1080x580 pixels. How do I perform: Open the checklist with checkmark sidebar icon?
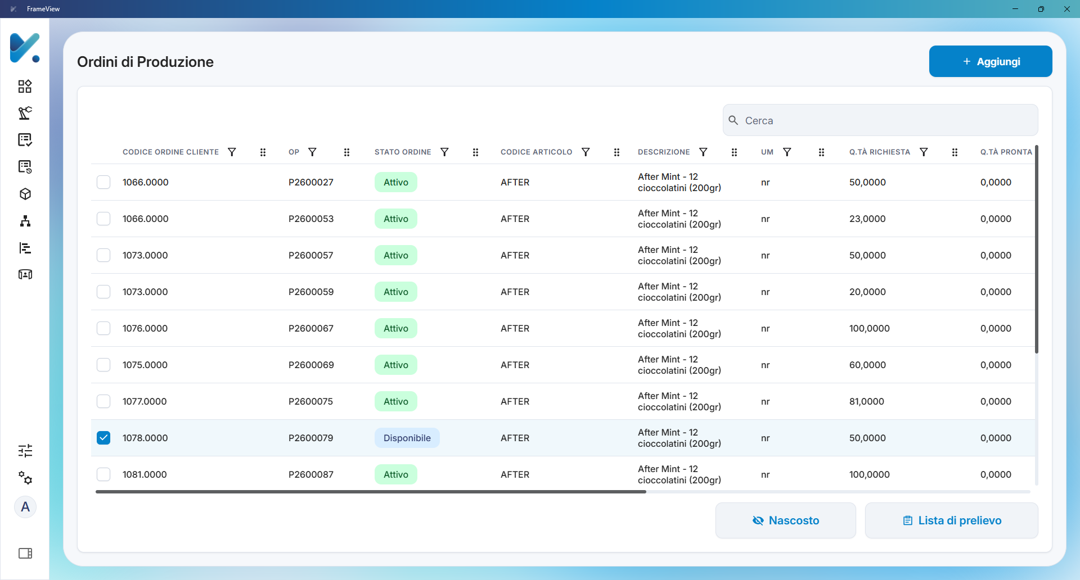(x=25, y=140)
